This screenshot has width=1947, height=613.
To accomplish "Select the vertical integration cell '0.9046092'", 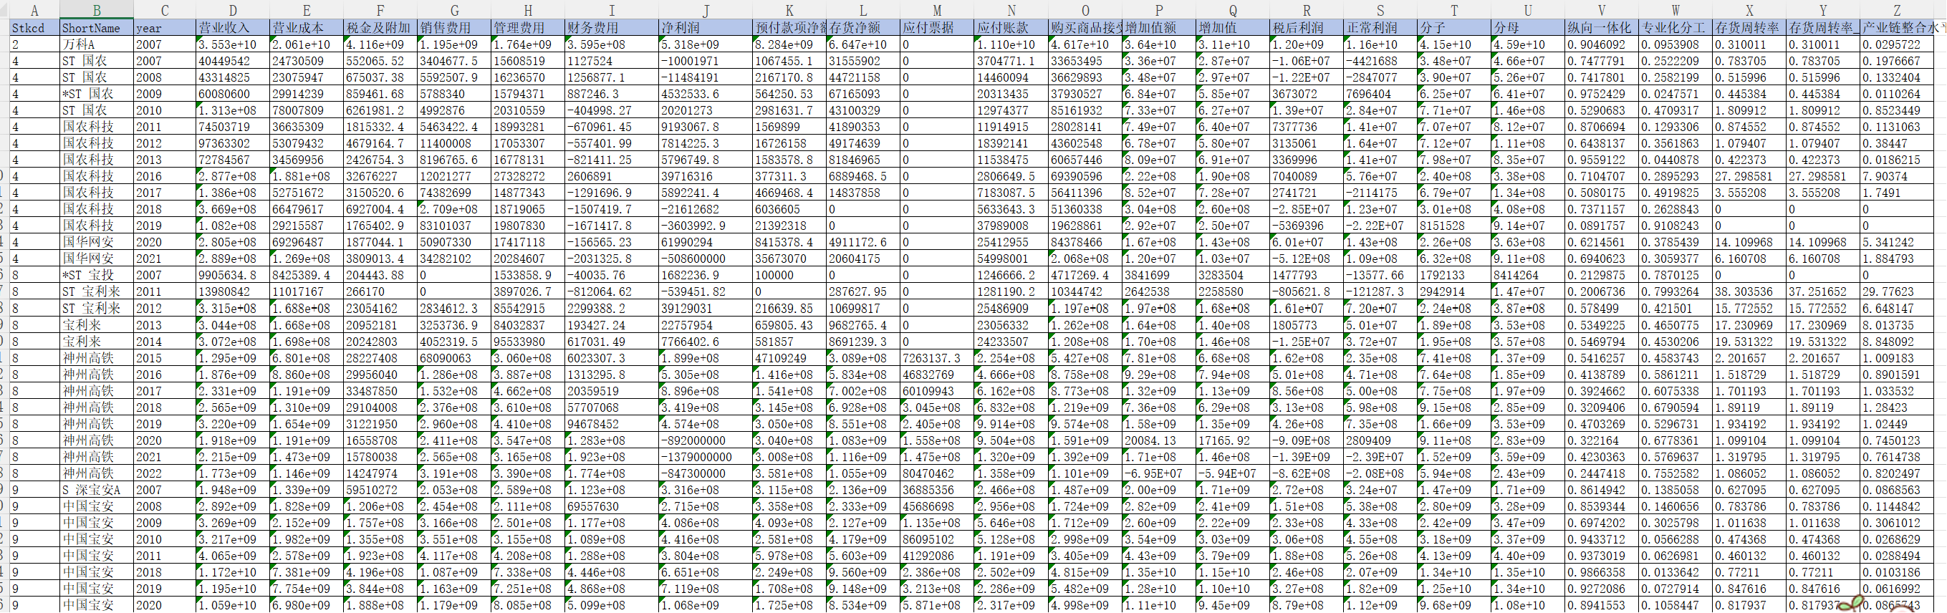I will (x=1602, y=44).
